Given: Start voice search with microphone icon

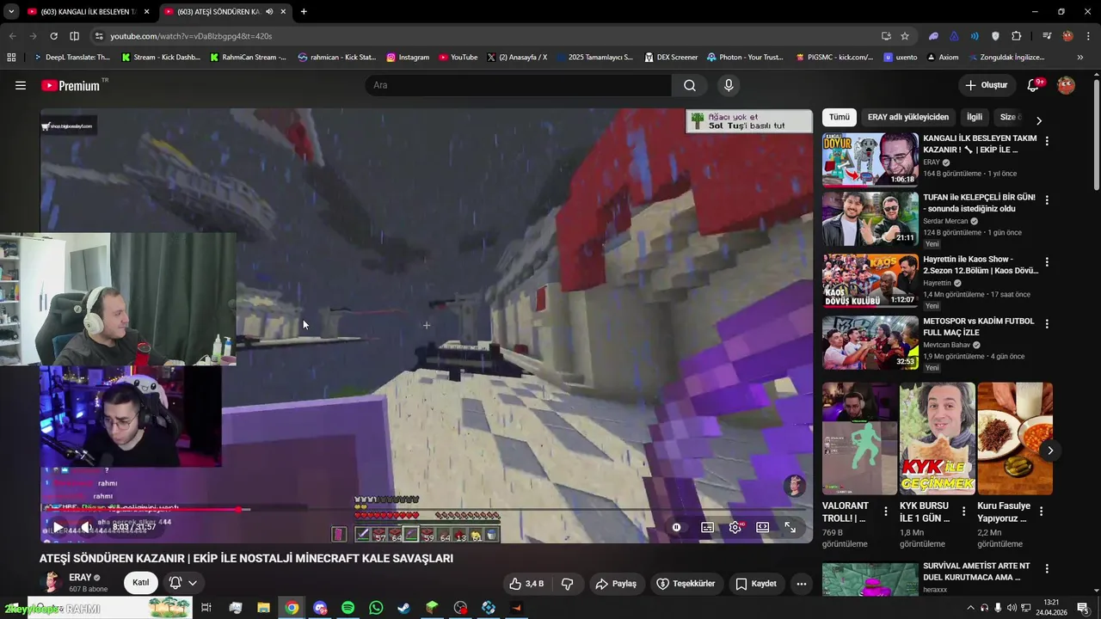Looking at the screenshot, I should pyautogui.click(x=729, y=85).
